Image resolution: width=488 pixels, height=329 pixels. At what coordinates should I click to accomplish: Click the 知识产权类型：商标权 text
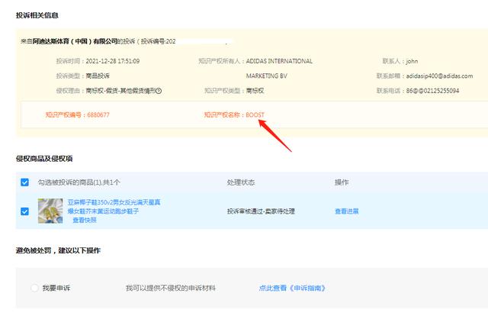click(234, 91)
